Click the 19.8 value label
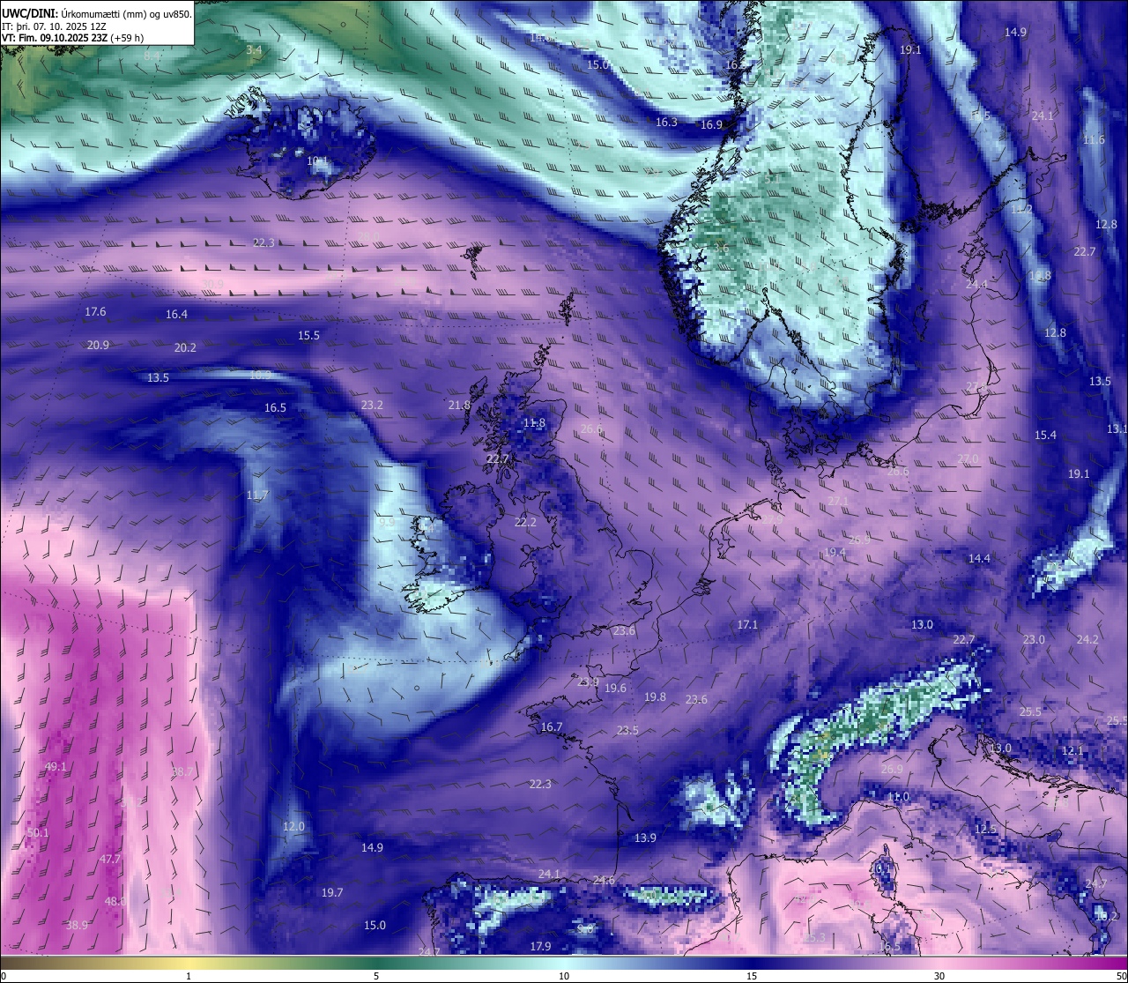 click(655, 697)
